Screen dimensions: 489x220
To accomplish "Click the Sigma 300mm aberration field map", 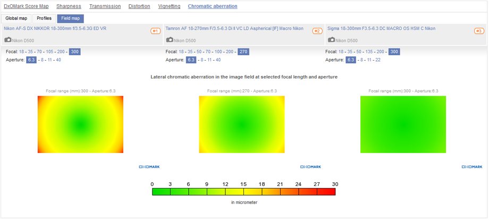I will [403, 124].
